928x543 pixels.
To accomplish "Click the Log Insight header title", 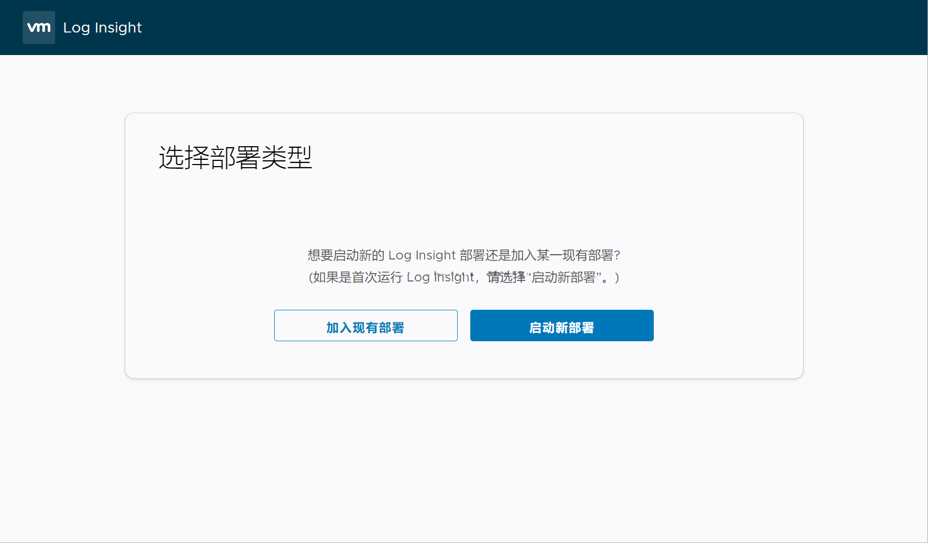I will (x=102, y=27).
